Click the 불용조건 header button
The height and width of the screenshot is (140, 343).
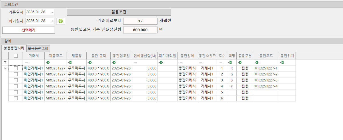pos(119,12)
